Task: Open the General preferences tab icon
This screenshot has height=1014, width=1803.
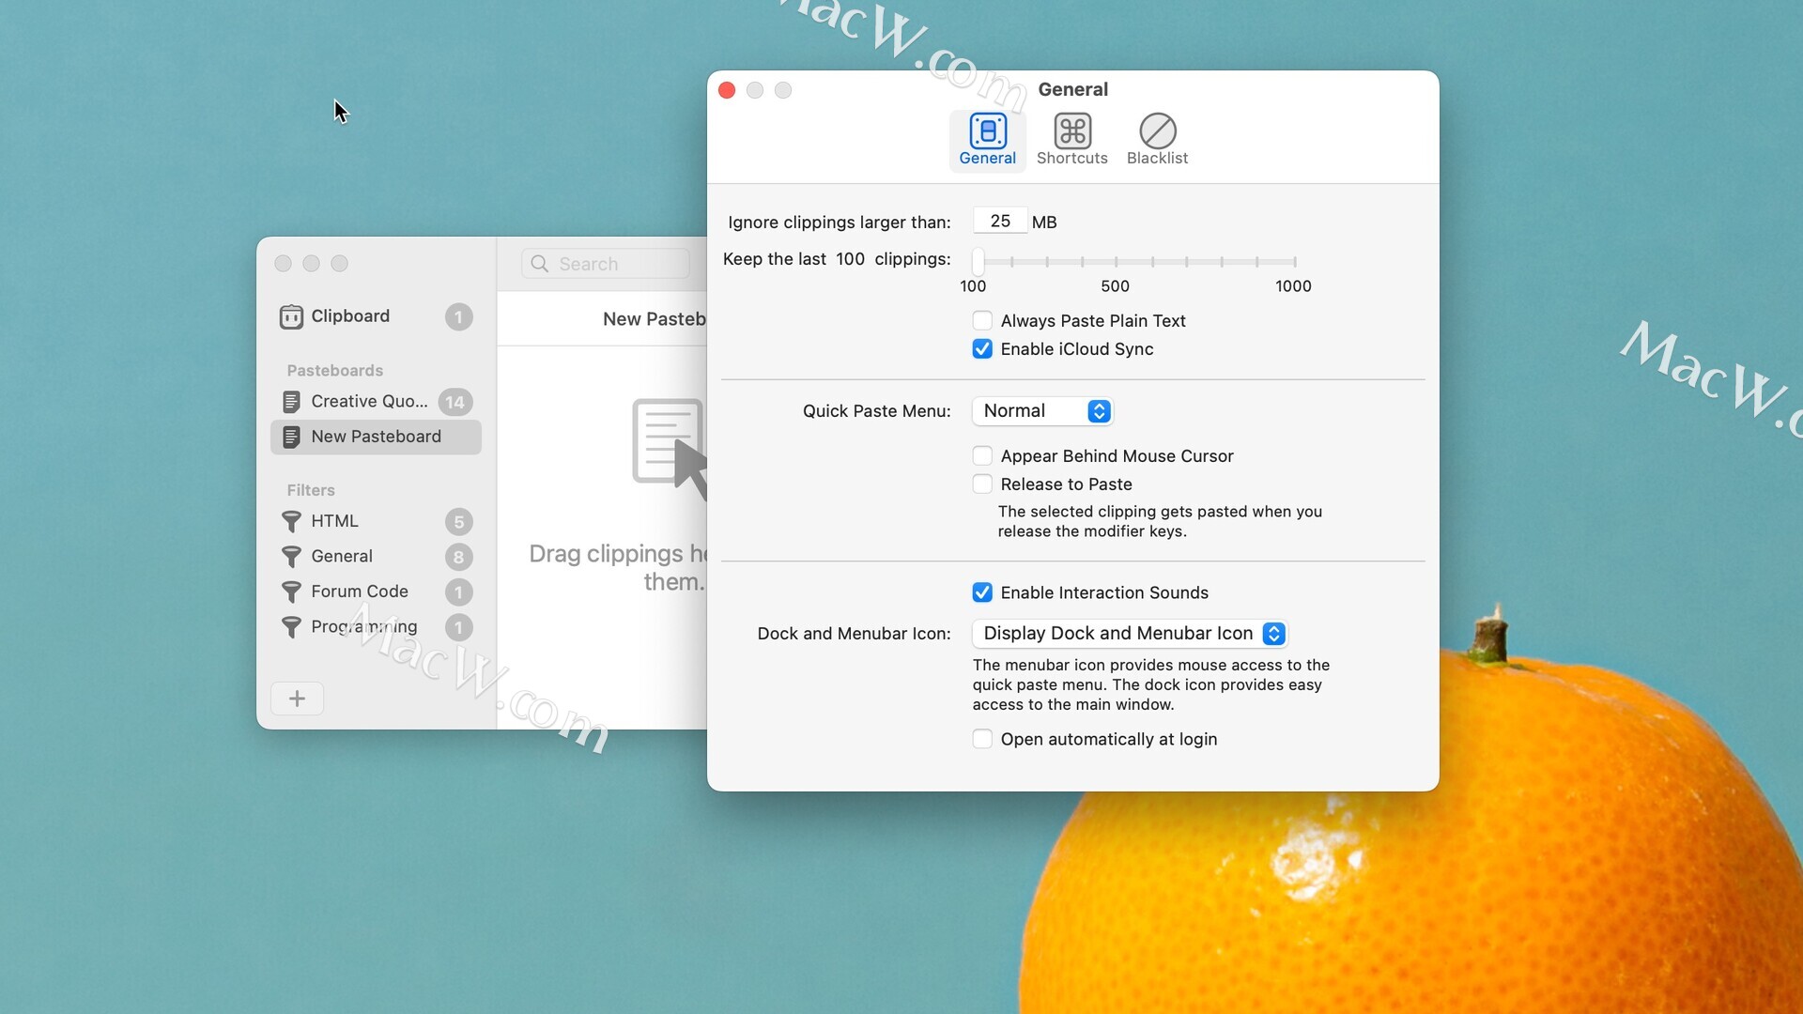Action: point(987,131)
